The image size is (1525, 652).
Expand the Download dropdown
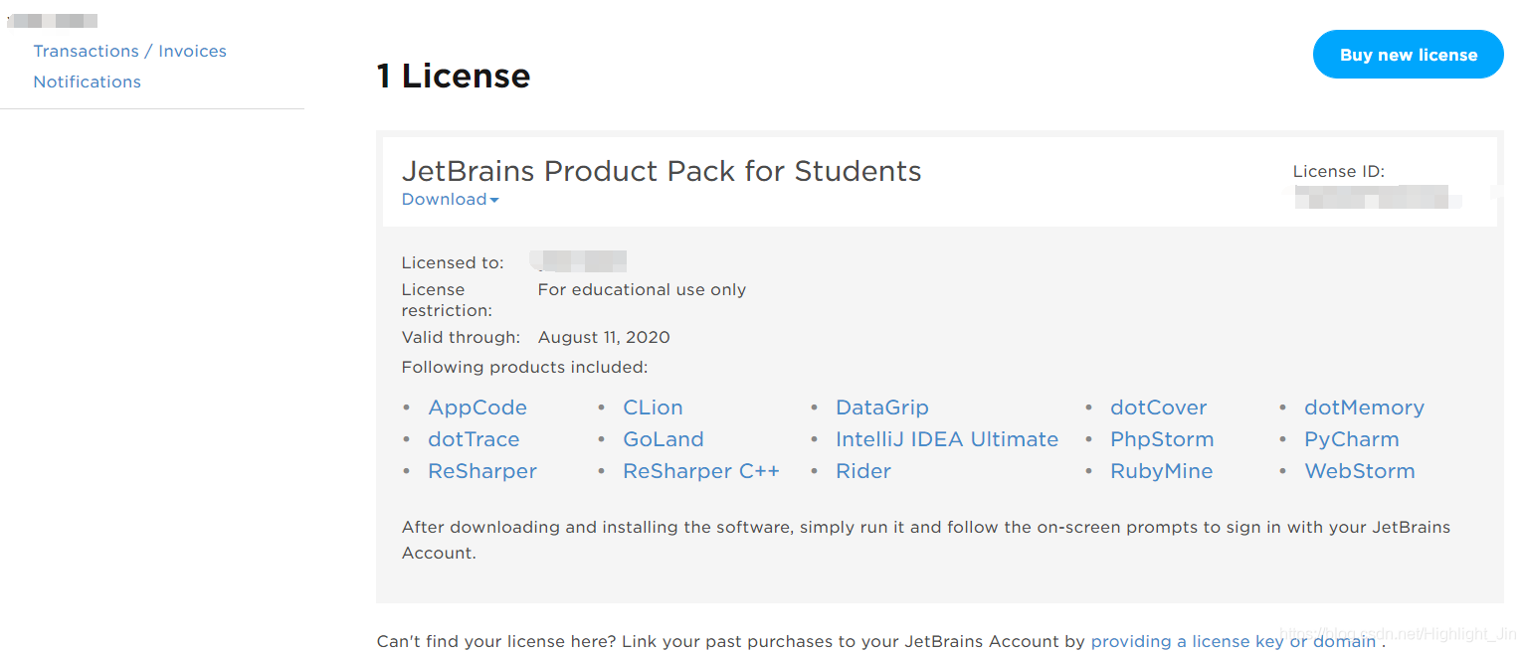click(450, 199)
